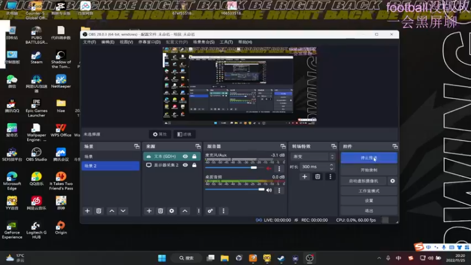Click the 停止推流 button
The height and width of the screenshot is (265, 471).
pyautogui.click(x=369, y=158)
